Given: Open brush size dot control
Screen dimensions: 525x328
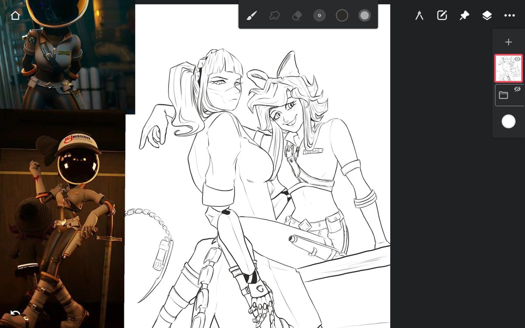Looking at the screenshot, I should click(x=319, y=16).
